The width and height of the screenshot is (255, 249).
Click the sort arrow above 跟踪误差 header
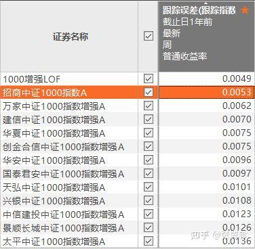click(x=205, y=3)
